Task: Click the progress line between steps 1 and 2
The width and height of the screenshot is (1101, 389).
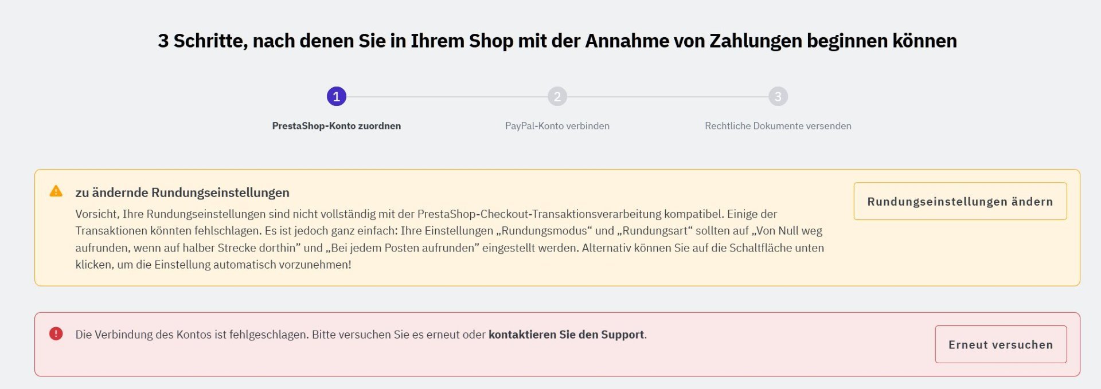Action: click(446, 97)
